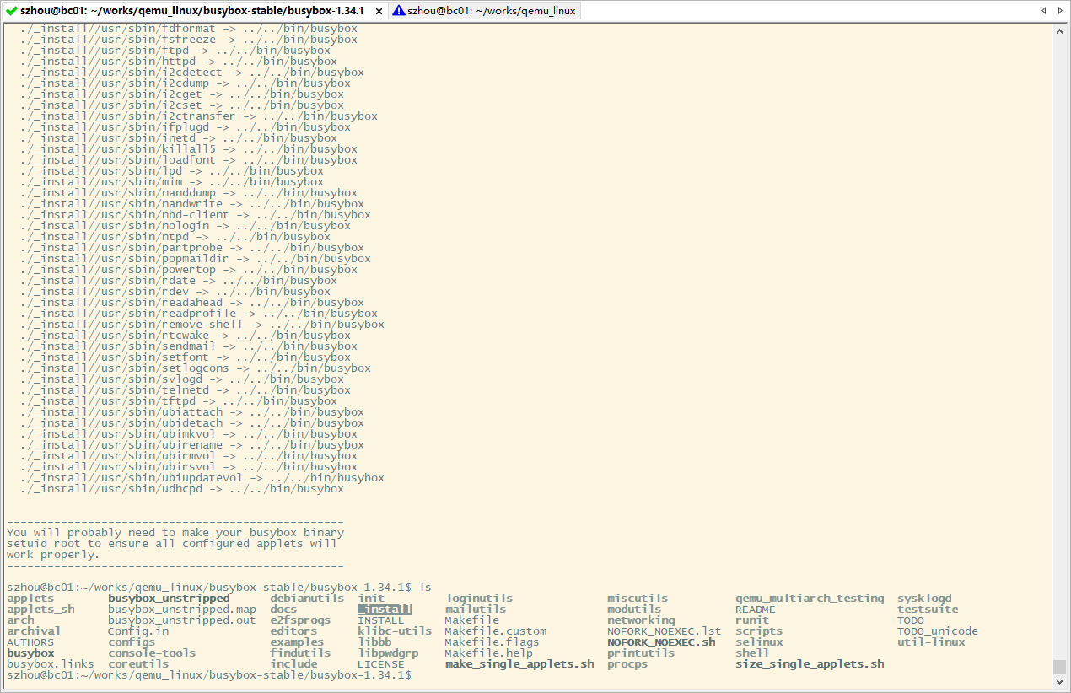Click the green checkmark icon on first tab
The width and height of the screenshot is (1071, 693).
(x=12, y=10)
